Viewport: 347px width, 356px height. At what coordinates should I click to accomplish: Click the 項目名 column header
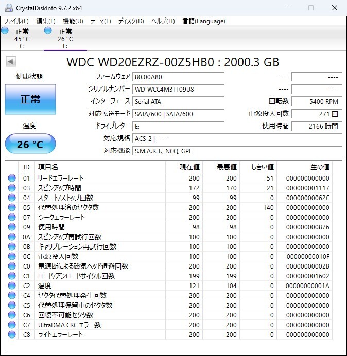pos(100,167)
